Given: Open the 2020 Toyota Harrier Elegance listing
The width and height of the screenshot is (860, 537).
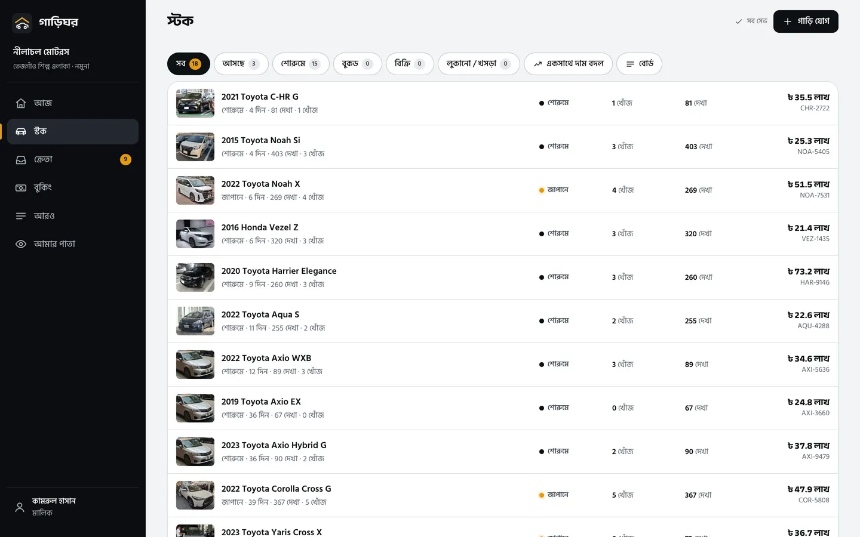Looking at the screenshot, I should [503, 277].
